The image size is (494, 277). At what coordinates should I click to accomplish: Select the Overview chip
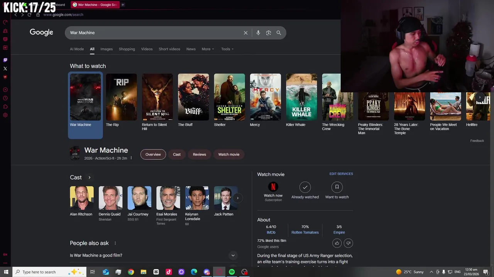pyautogui.click(x=153, y=154)
